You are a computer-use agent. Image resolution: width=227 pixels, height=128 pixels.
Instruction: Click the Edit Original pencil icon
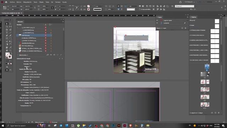[x=61, y=55]
